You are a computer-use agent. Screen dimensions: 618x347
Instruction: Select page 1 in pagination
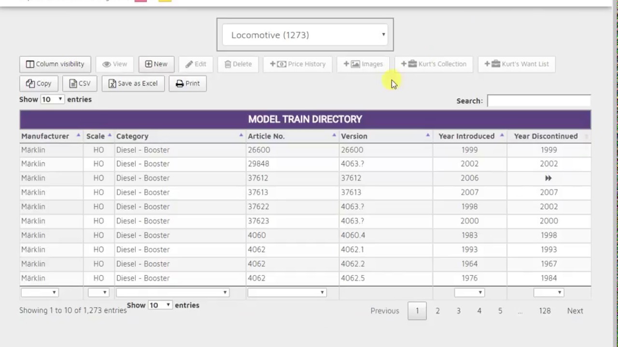[x=417, y=311]
